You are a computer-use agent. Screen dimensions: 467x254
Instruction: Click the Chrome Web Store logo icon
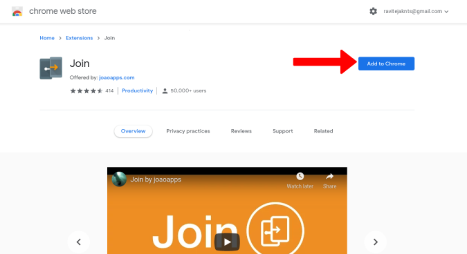[x=17, y=11]
